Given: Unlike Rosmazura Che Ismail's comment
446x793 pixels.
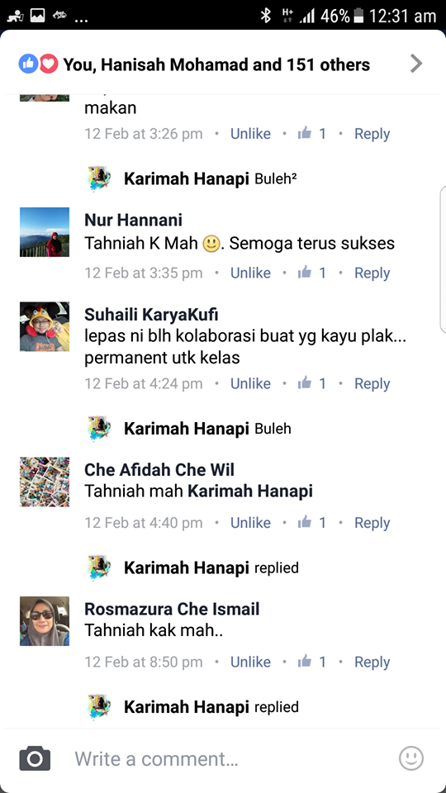Looking at the screenshot, I should [250, 662].
